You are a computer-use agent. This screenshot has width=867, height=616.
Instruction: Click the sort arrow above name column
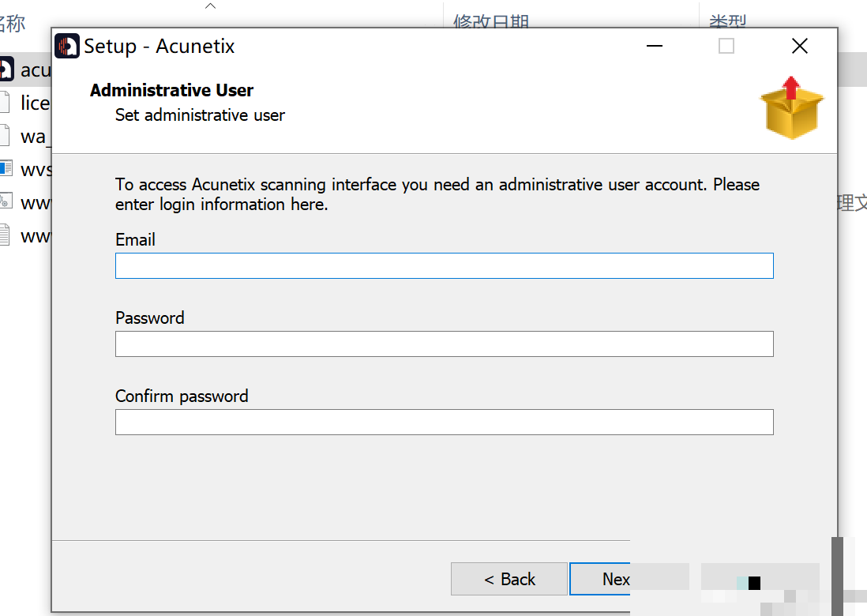[210, 6]
